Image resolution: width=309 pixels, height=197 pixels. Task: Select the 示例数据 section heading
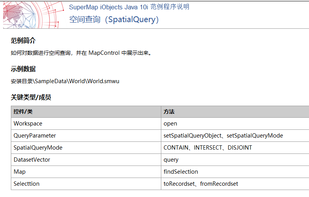pyautogui.click(x=23, y=69)
